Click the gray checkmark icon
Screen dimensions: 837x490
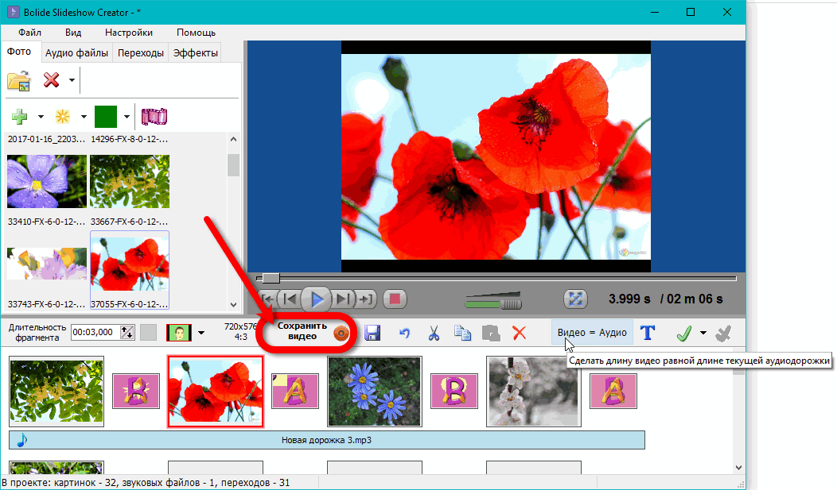723,334
